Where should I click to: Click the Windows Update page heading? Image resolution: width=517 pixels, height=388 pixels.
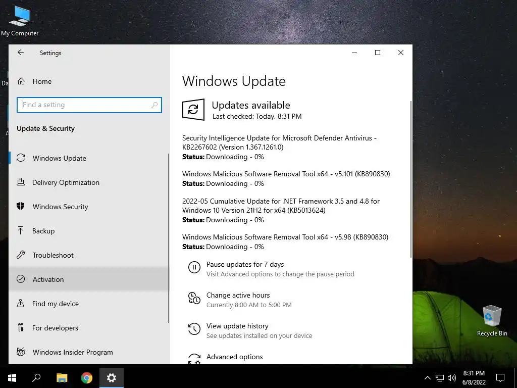(234, 81)
